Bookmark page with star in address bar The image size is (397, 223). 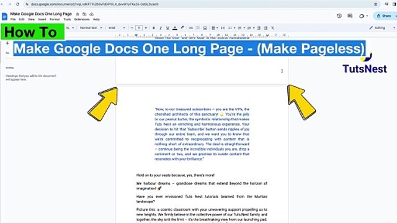pos(376,4)
